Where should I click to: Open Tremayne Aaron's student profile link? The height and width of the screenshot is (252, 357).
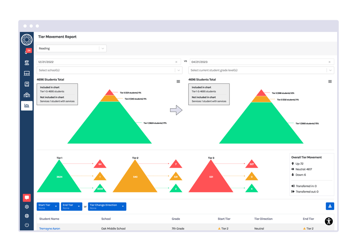[x=50, y=228]
